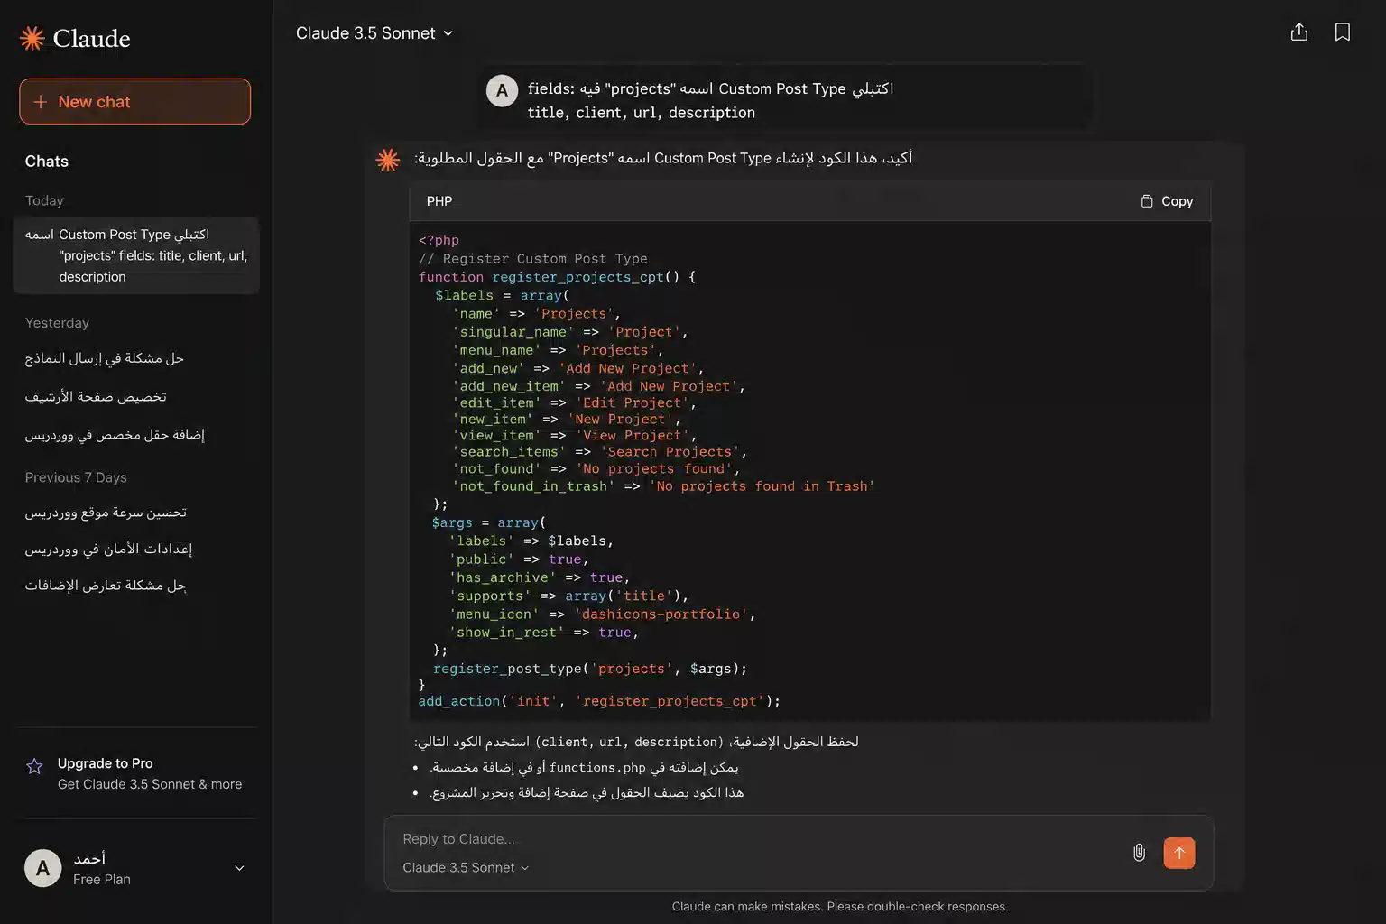This screenshot has width=1386, height=924.
Task: Open the model selector below the reply box
Action: (x=466, y=867)
